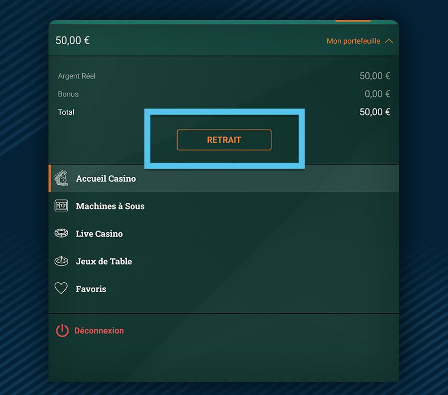The width and height of the screenshot is (448, 395).
Task: Click the Argent Réel label
Action: [77, 76]
